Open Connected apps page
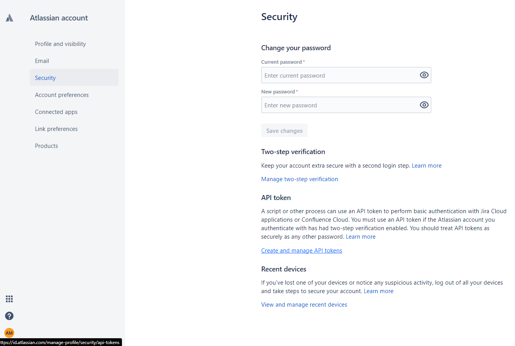Image resolution: width=515 pixels, height=346 pixels. [x=74, y=112]
